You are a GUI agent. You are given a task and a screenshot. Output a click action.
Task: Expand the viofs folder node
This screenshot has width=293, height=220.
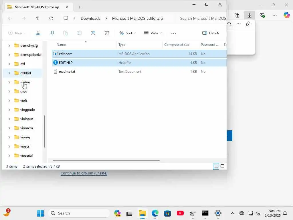9,101
